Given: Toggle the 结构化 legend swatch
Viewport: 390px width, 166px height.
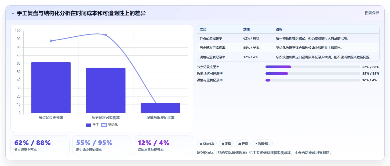Looking at the screenshot, I should (x=104, y=125).
